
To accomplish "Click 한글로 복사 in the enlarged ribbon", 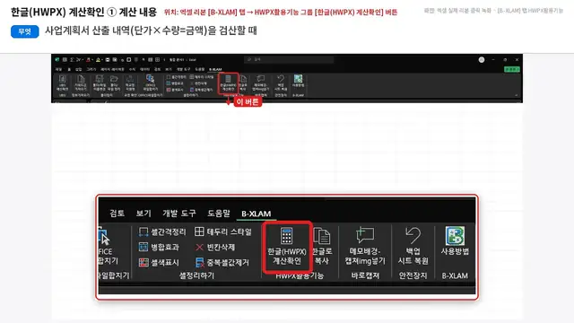I will pyautogui.click(x=322, y=247).
